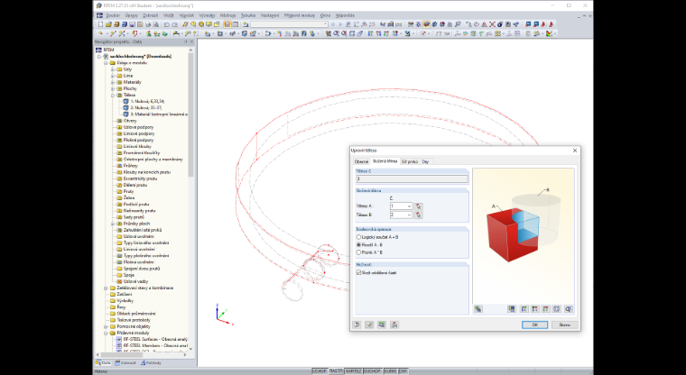Viewport: 686px width, 375px height.
Task: Click the blue print-graphic icon under preview
Action: 512,309
